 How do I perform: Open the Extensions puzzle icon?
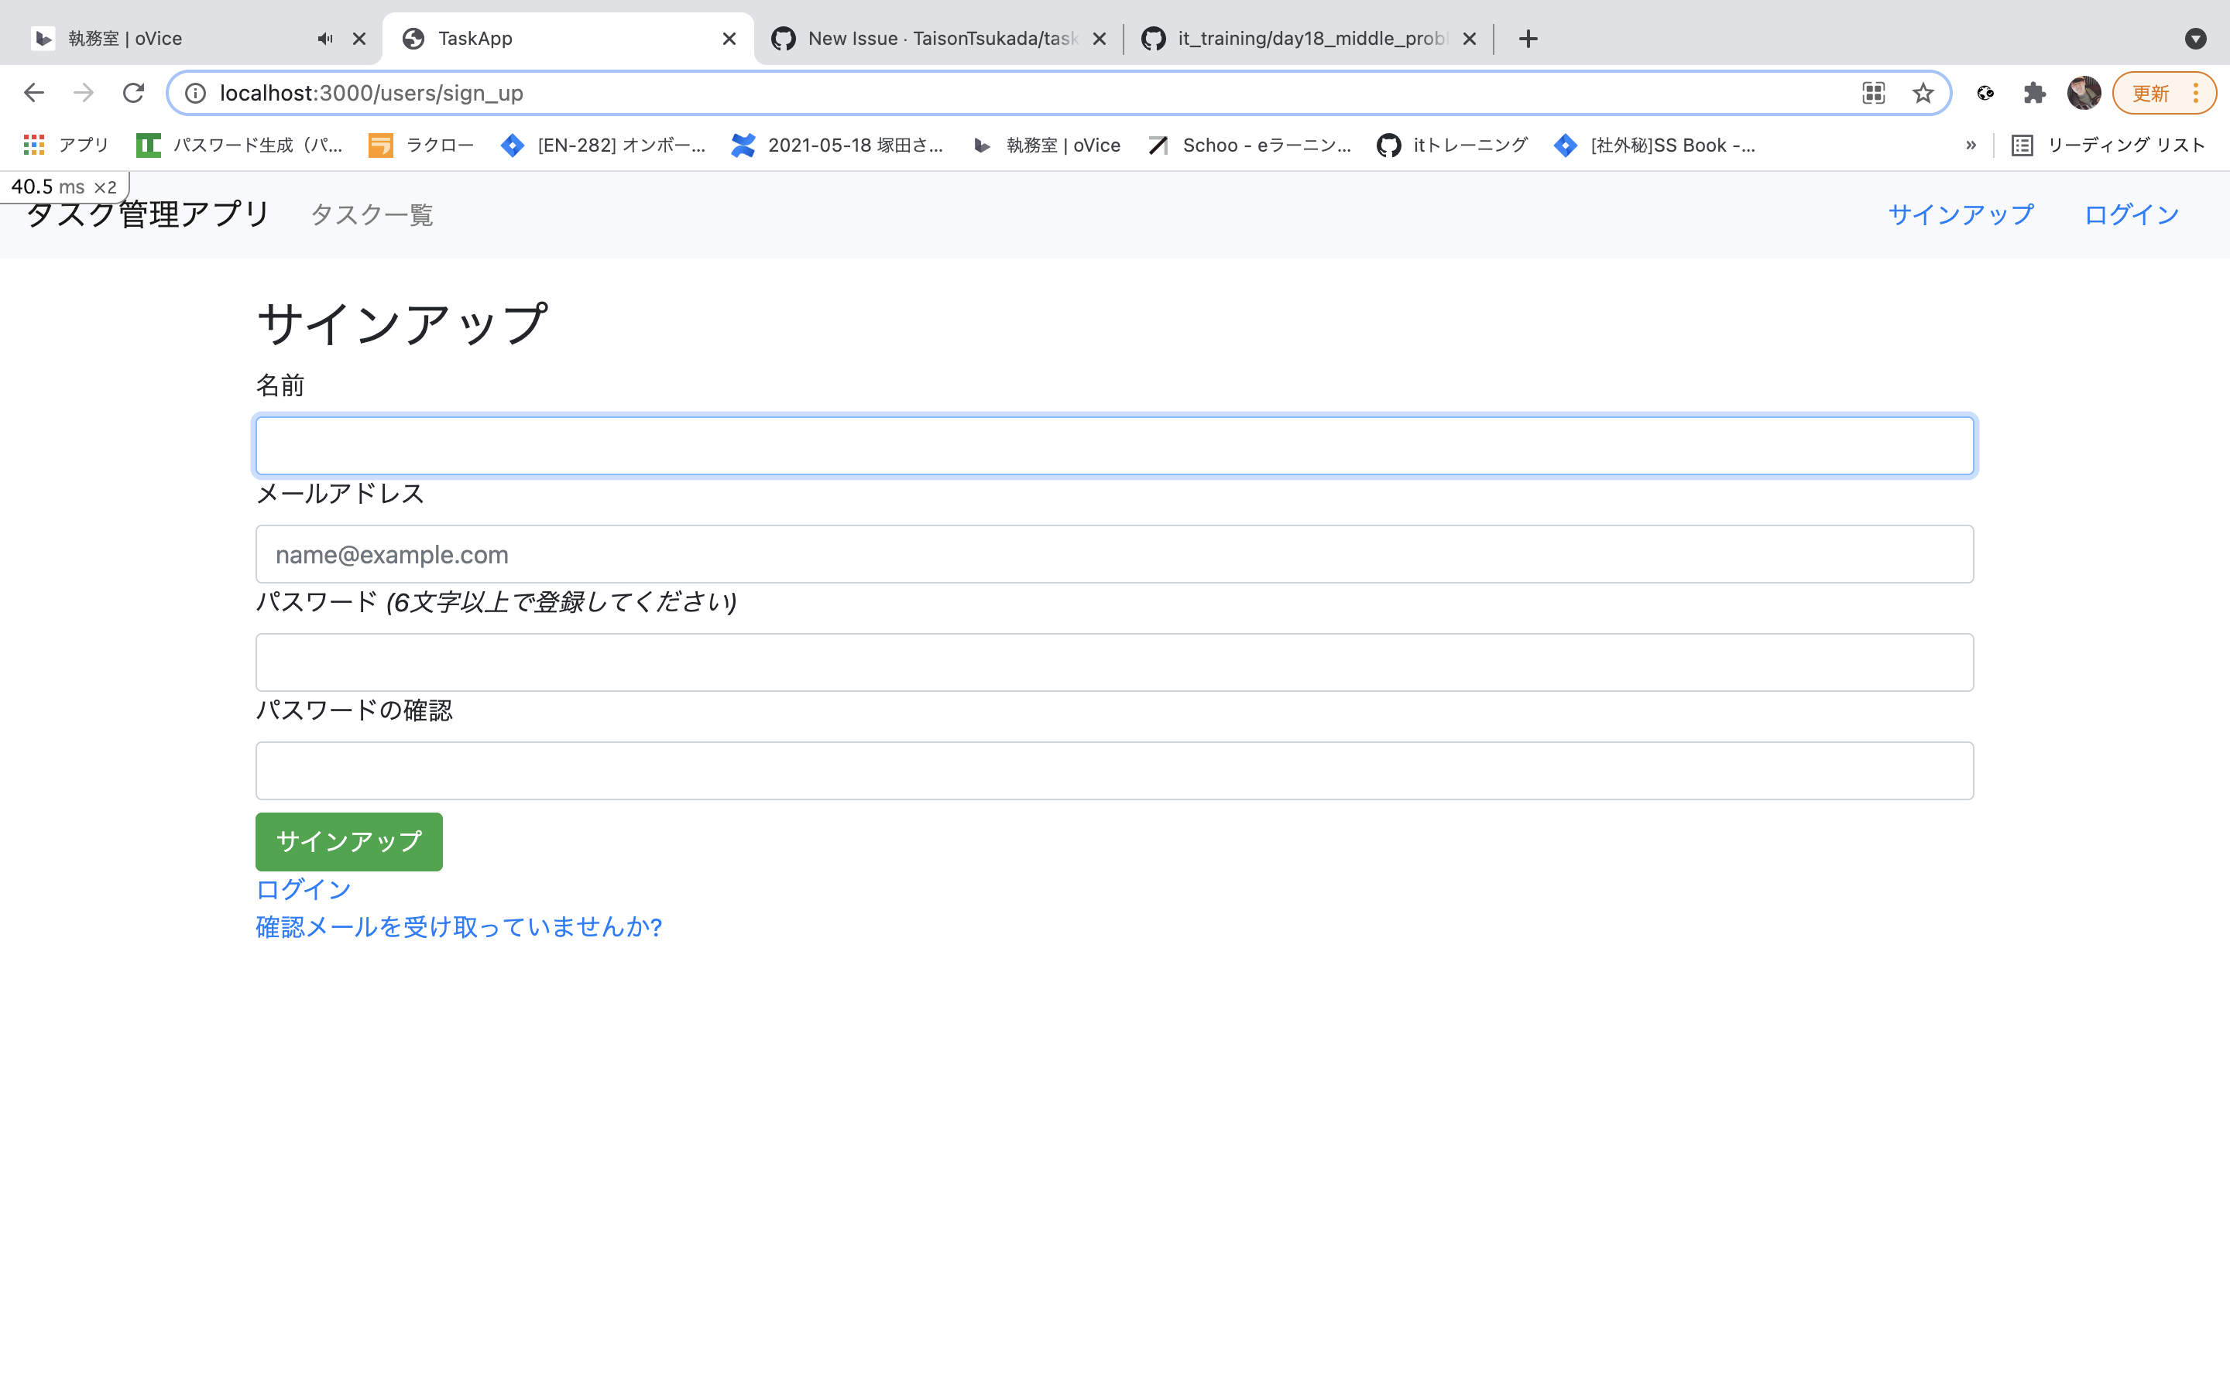tap(2035, 93)
